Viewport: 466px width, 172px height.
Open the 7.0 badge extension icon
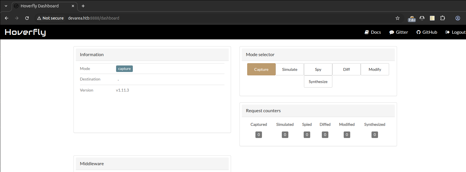pyautogui.click(x=412, y=19)
